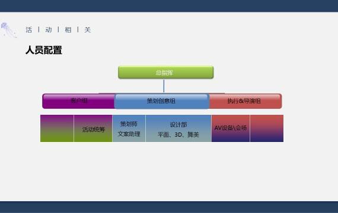Screen dimensions: 338x213
Task: Click the 相 character in header
Action: pos(68,30)
